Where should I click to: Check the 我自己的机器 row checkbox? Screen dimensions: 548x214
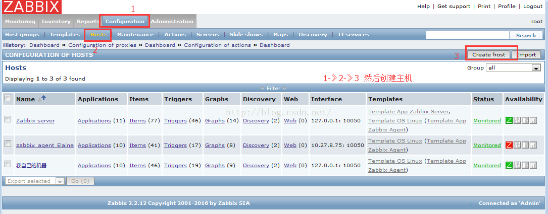pos(8,164)
